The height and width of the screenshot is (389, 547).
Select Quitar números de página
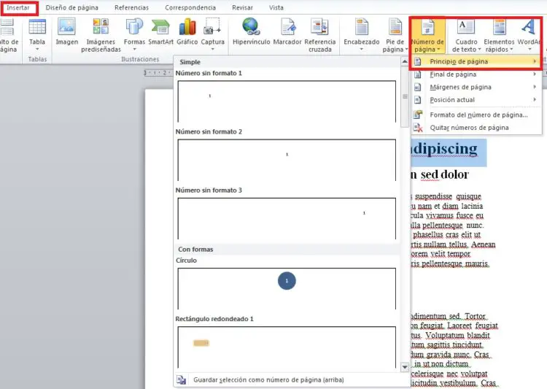476,128
